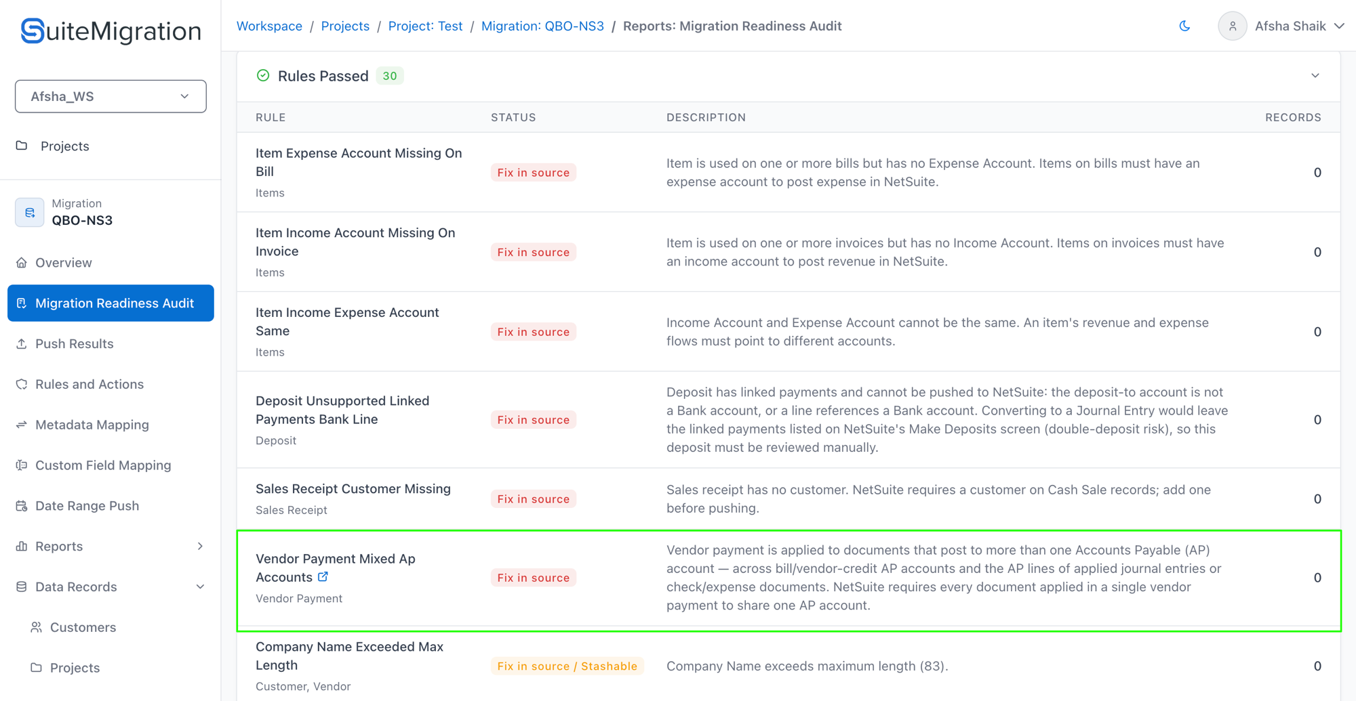Click Item Income Account Missing On Invoice rule
Image resolution: width=1356 pixels, height=701 pixels.
(x=355, y=242)
